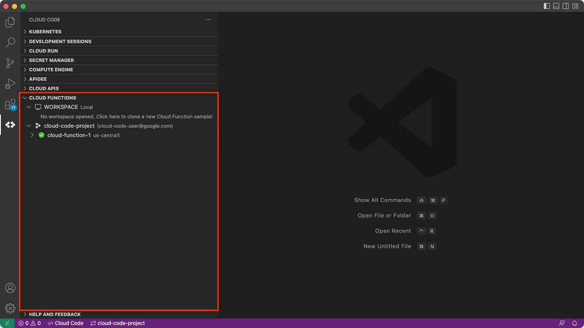Open the Source Control view
Screen dimensions: 584x328
pyautogui.click(x=10, y=63)
